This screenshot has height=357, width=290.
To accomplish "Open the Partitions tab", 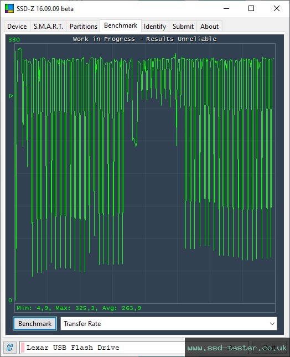I will click(x=84, y=27).
